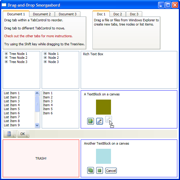180x180 pixels.
Task: Click 'A TextBlock on a canvas' text
Action: pos(102,94)
